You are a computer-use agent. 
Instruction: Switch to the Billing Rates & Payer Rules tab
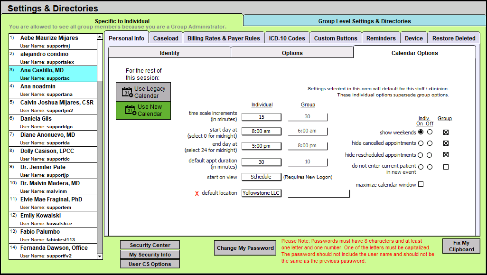(224, 38)
